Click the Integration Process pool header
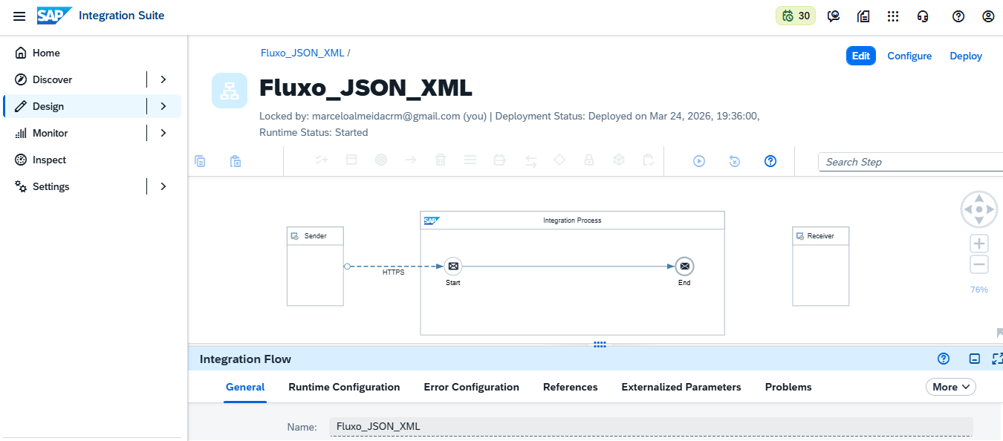This screenshot has height=441, width=1003. (x=572, y=220)
